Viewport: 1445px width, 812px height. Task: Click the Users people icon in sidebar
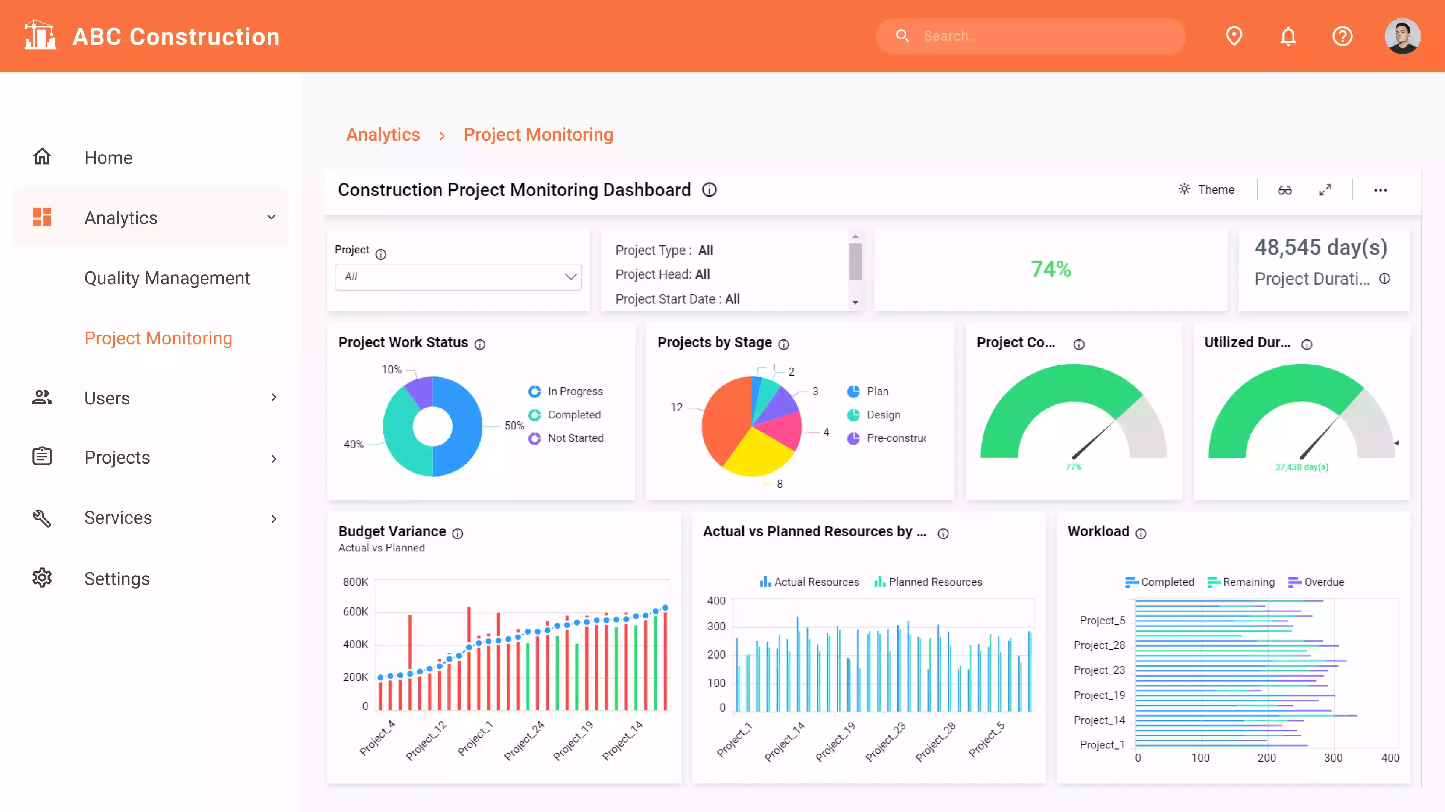click(42, 397)
